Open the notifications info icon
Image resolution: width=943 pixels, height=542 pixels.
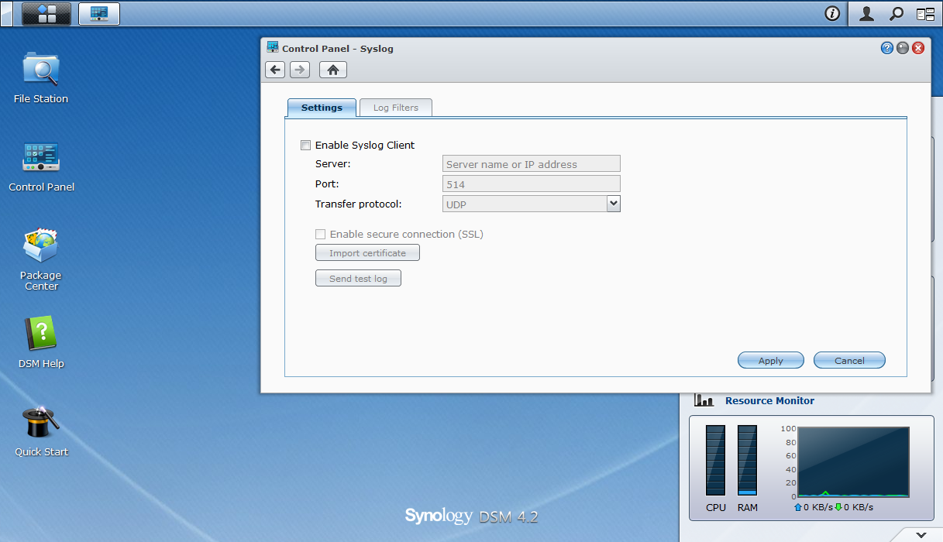[832, 14]
